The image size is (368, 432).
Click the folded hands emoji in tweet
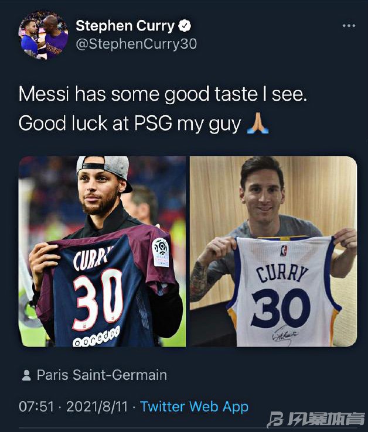[x=258, y=123]
